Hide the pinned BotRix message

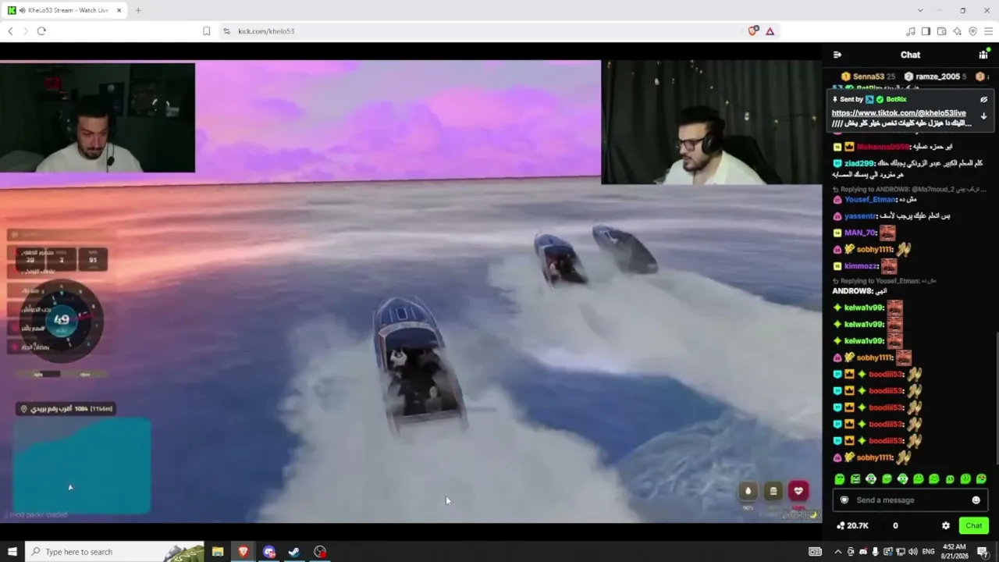(x=983, y=100)
